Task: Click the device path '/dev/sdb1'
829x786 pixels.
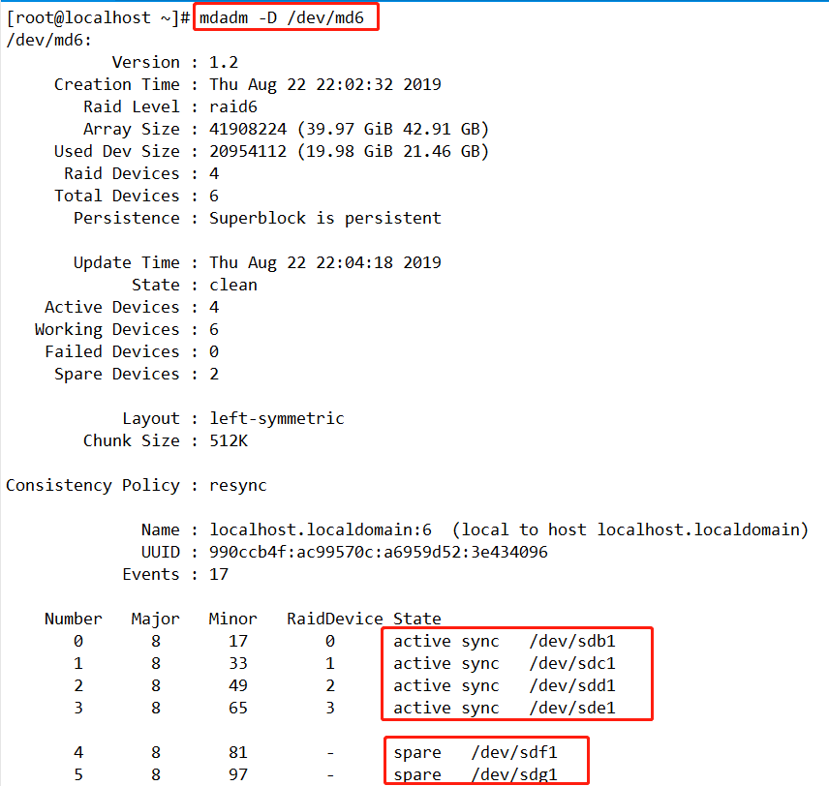Action: [572, 641]
